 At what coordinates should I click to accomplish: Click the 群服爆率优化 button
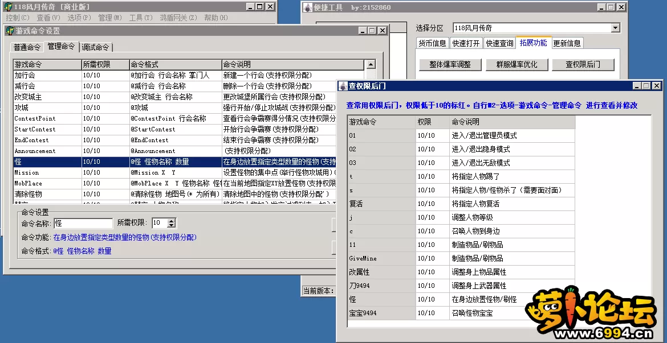[x=516, y=64]
